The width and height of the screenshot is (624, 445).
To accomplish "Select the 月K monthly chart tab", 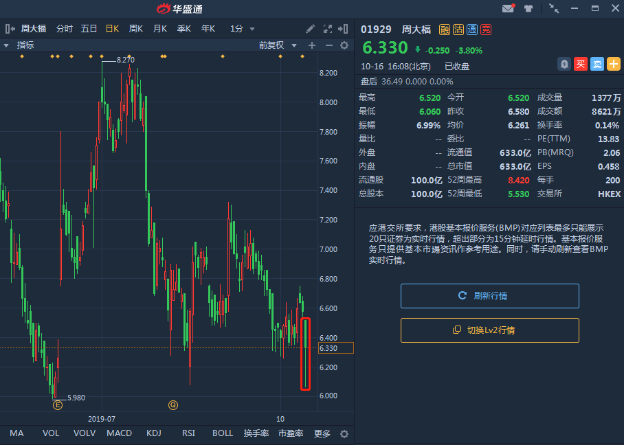I will 160,29.
